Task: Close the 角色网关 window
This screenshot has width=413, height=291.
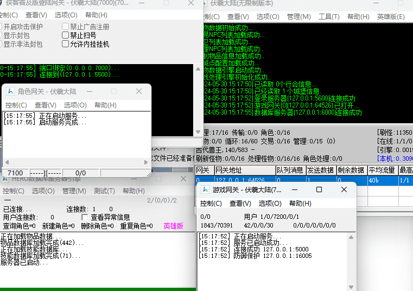Action: pos(139,91)
